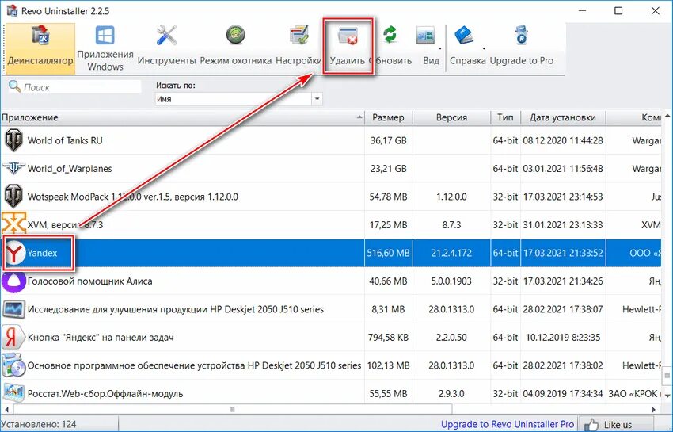The height and width of the screenshot is (432, 673).
Task: Click the World_of_Warplanes icon
Action: tap(13, 168)
